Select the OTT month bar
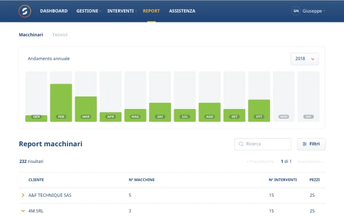The image size is (344, 218). click(259, 110)
